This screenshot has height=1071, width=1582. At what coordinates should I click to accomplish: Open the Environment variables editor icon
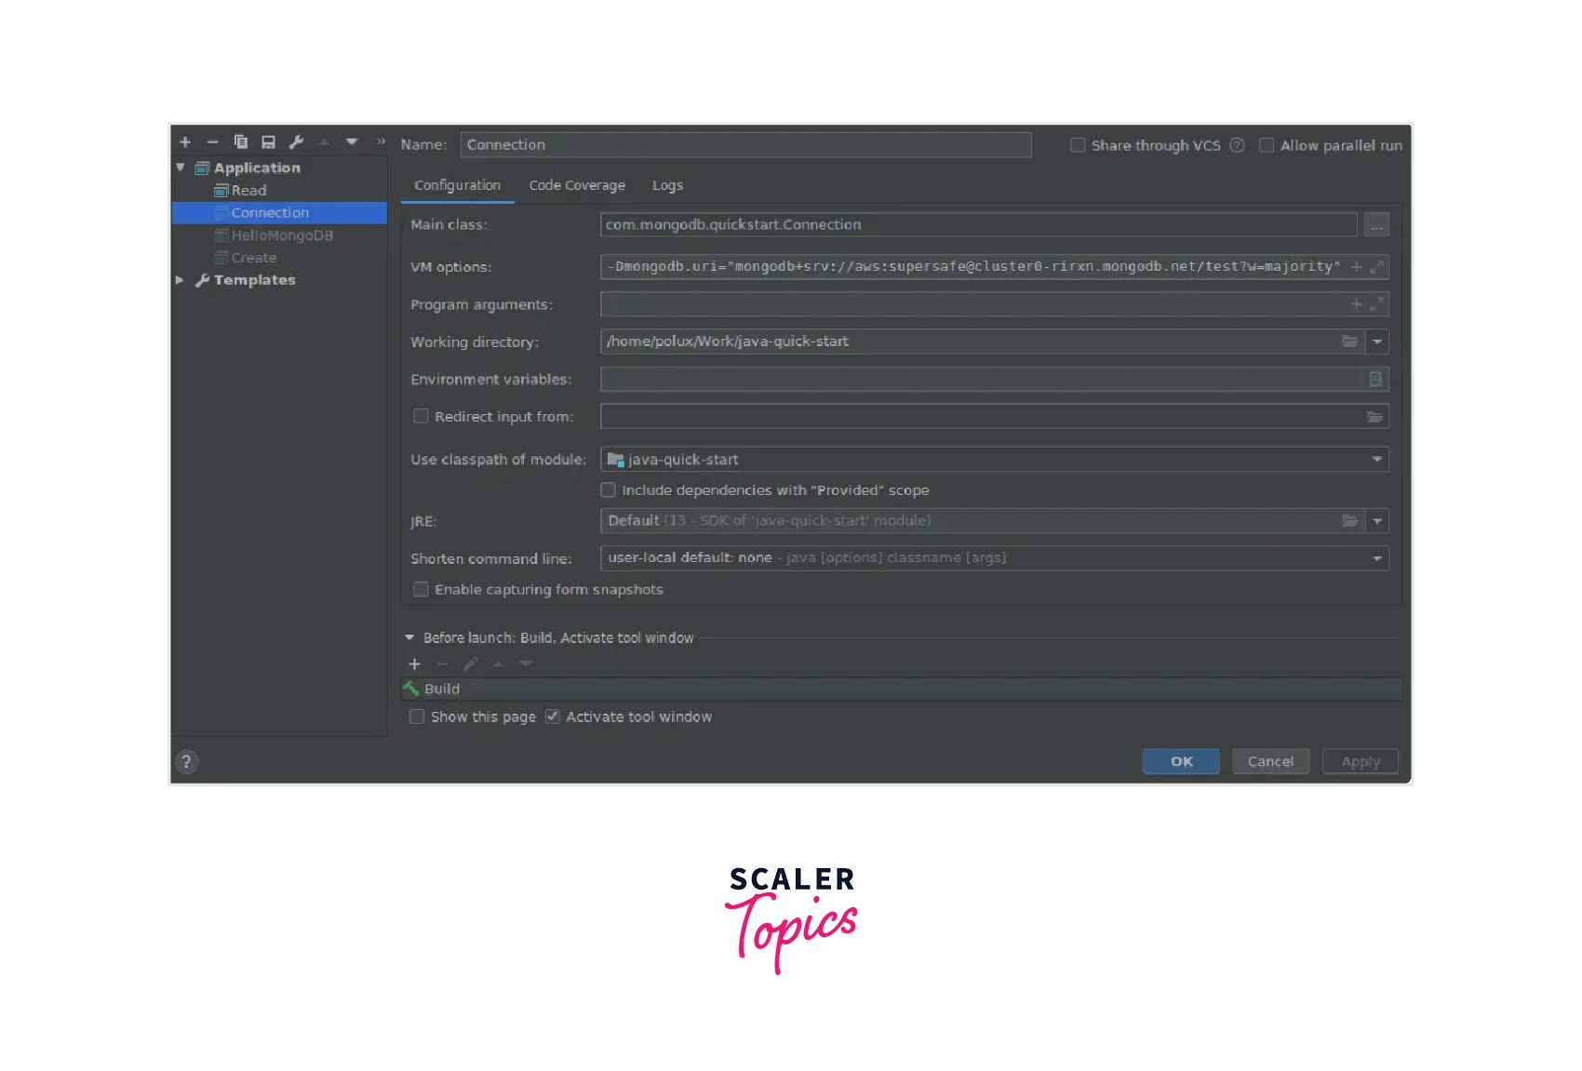click(1374, 380)
